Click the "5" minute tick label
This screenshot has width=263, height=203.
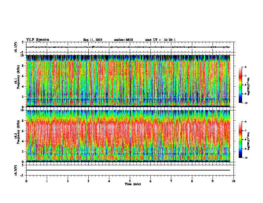click(130, 181)
